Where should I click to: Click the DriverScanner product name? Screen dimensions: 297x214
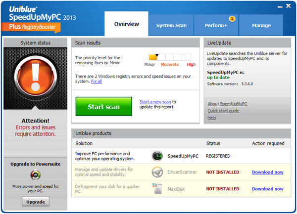(x=182, y=172)
